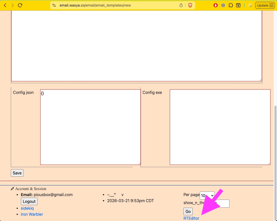Open the globe extension icon

223,5
